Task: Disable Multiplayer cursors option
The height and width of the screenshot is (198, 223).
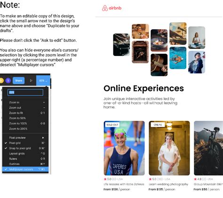Action: [25, 169]
